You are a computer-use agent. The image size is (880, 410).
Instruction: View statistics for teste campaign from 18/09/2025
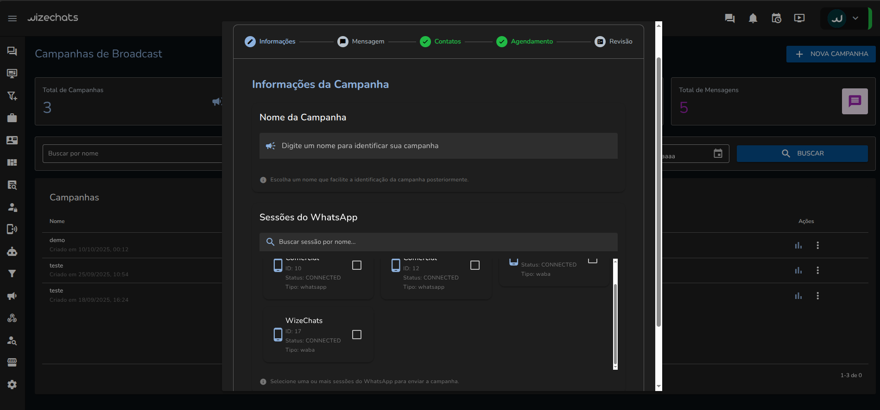pyautogui.click(x=798, y=296)
